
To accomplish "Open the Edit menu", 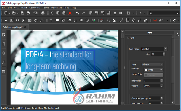I will [10, 8].
